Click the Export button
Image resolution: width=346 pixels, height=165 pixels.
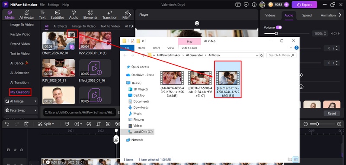(x=304, y=4)
